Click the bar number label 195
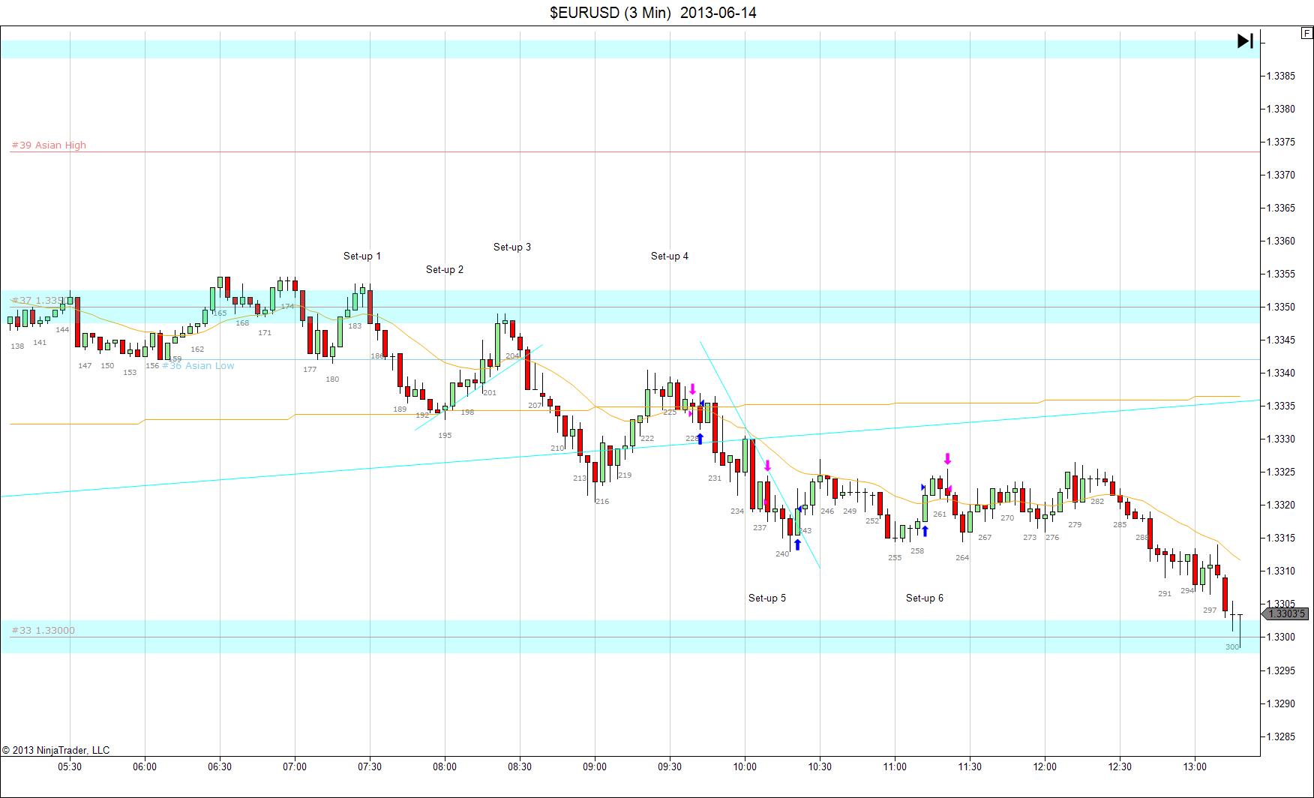This screenshot has width=1314, height=798. [x=445, y=435]
